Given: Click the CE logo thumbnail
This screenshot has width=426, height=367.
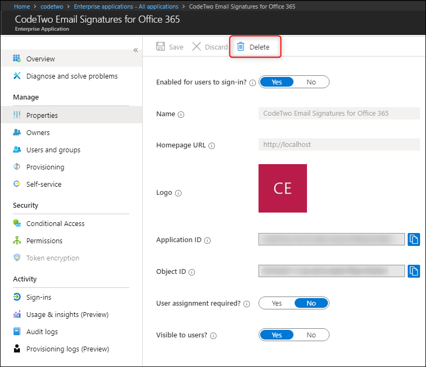Looking at the screenshot, I should [x=283, y=188].
